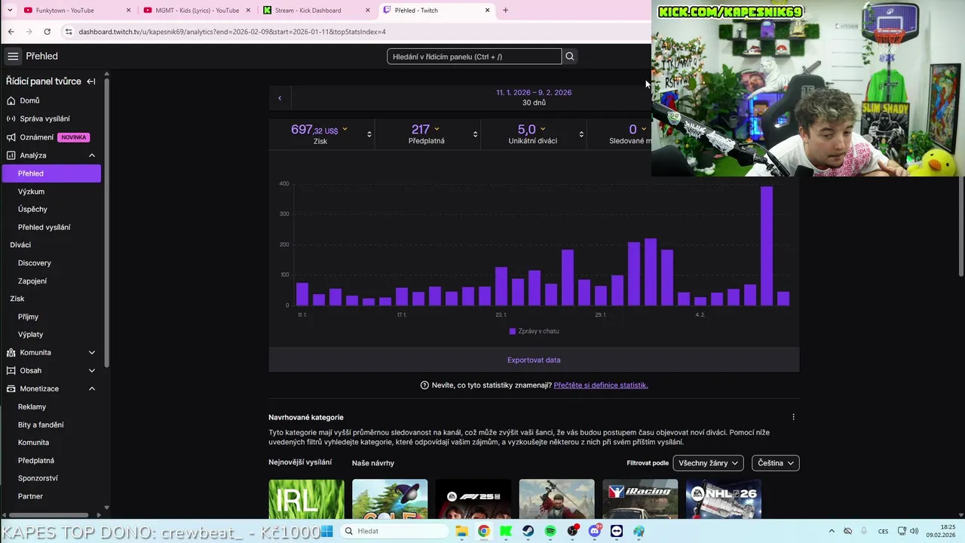The height and width of the screenshot is (543, 965).
Task: Reload the Twitch analytics page
Action: (47, 32)
